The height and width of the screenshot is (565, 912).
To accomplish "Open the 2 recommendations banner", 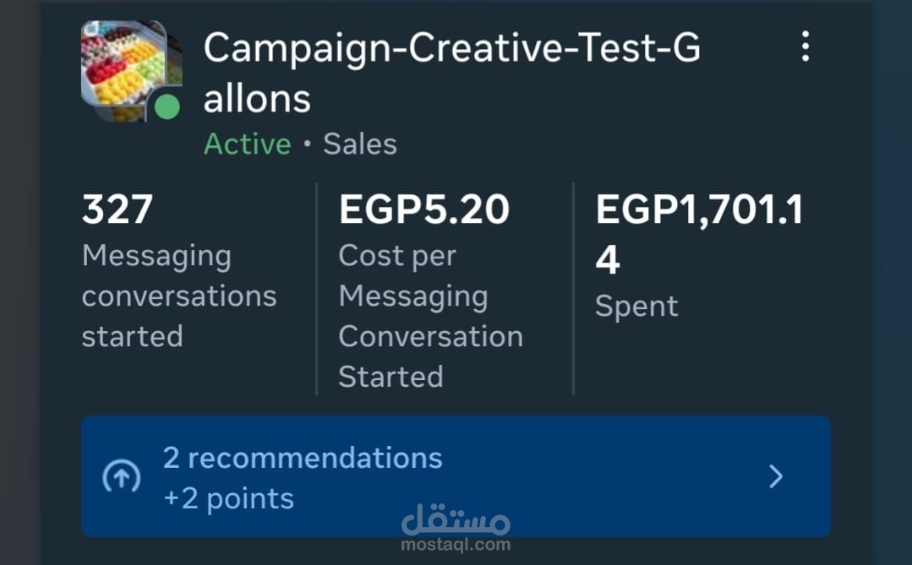I will pos(456,476).
